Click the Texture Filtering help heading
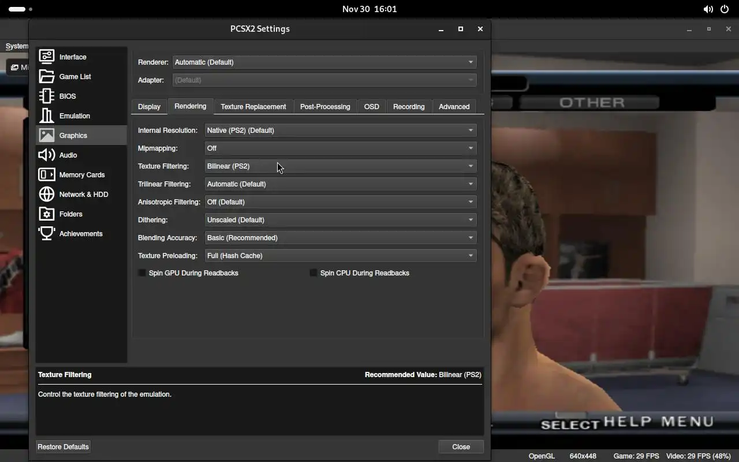Image resolution: width=739 pixels, height=462 pixels. pyautogui.click(x=65, y=374)
